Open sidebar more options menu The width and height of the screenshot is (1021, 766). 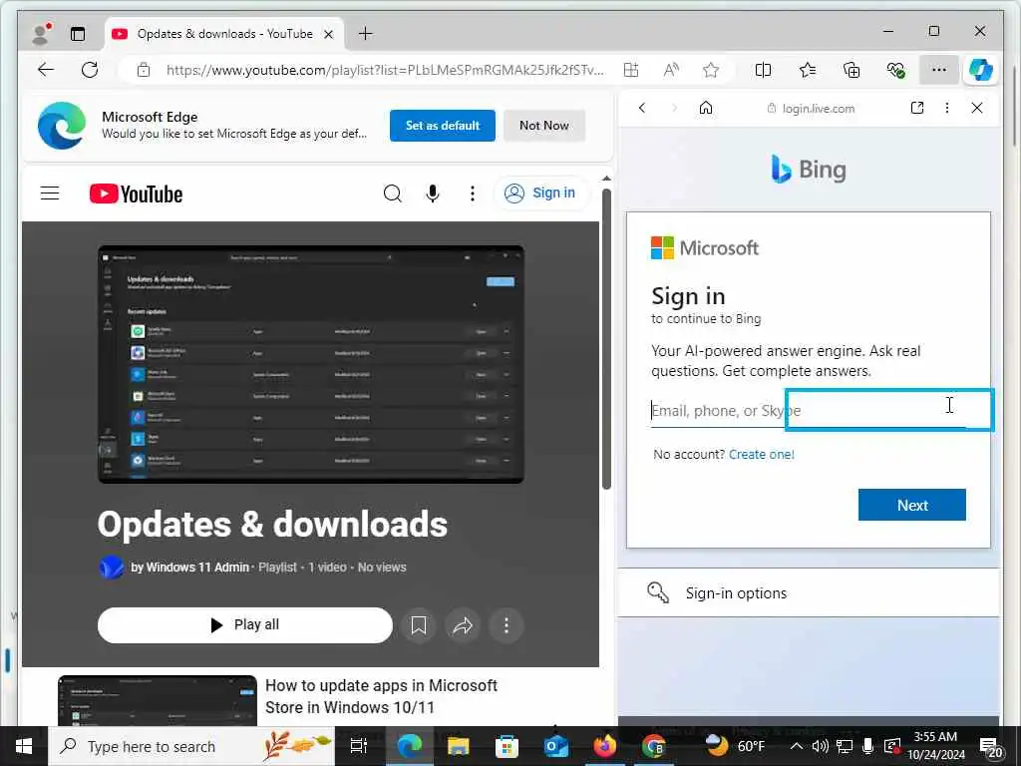tap(947, 108)
